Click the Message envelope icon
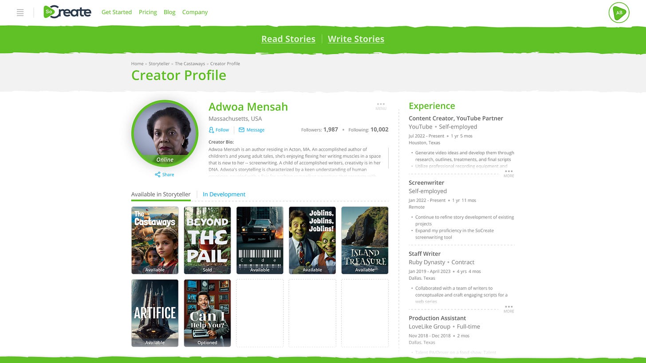Viewport: 646px width, 363px height. [x=241, y=130]
